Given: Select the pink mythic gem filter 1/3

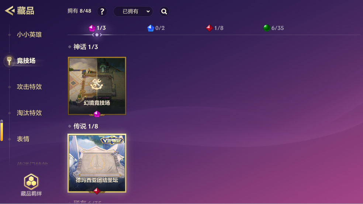Looking at the screenshot, I should click(97, 28).
